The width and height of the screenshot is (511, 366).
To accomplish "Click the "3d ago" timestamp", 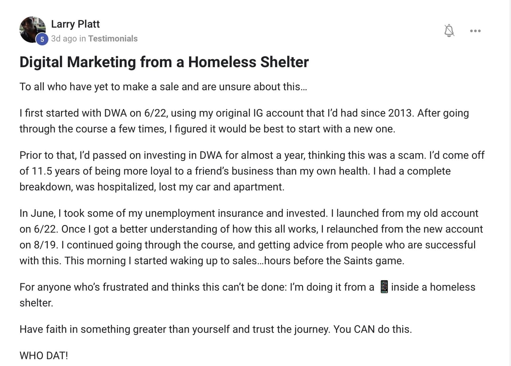I will [x=64, y=39].
